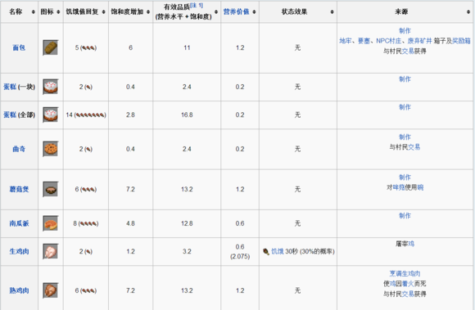Open 交易 link in the 面包 row
The width and height of the screenshot is (475, 310).
(408, 51)
